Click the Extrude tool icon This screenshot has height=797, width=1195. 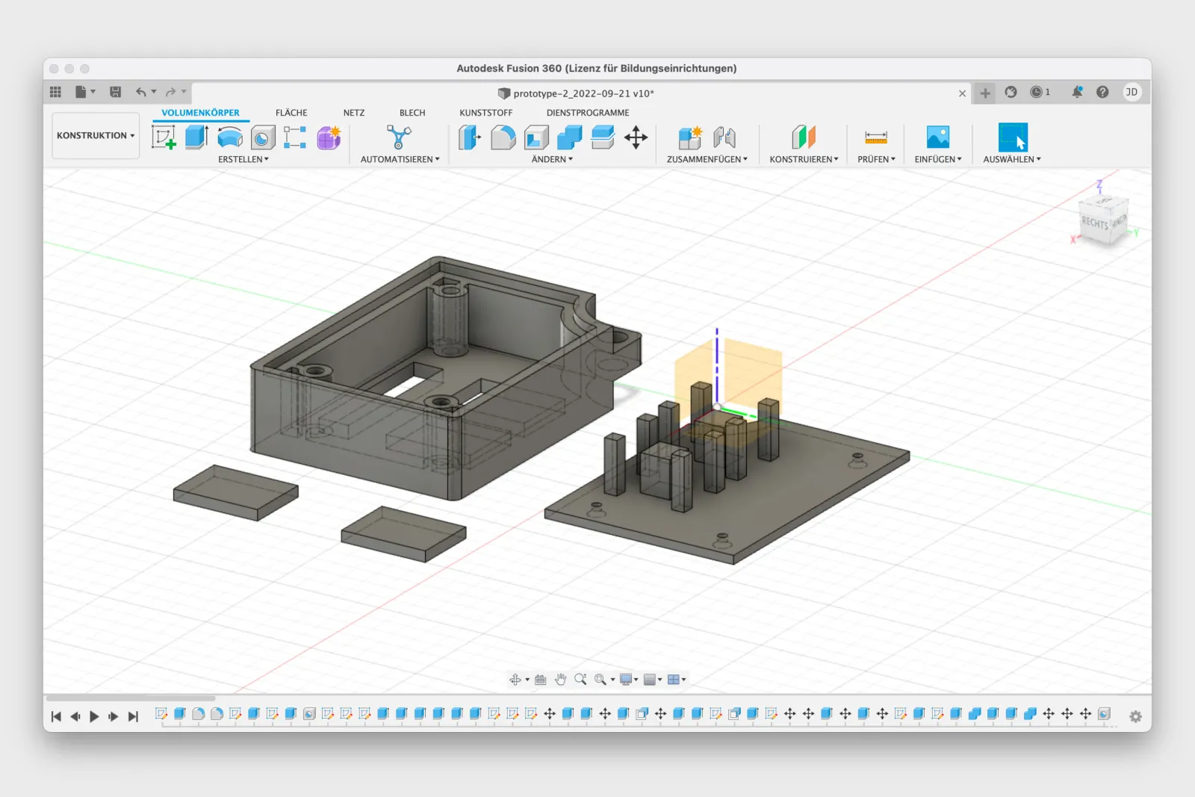click(x=196, y=137)
